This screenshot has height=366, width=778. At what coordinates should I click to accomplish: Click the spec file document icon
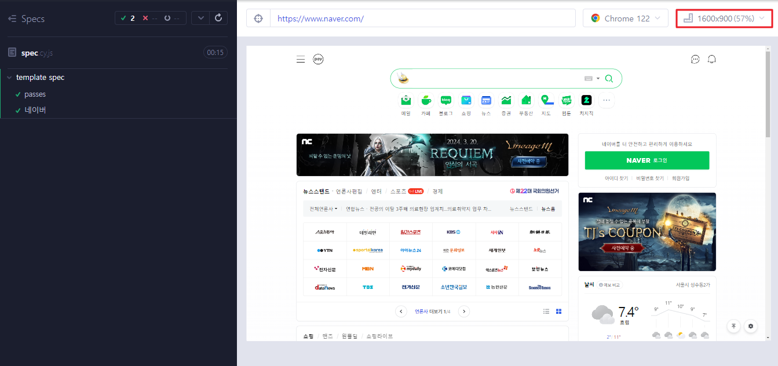[x=12, y=52]
